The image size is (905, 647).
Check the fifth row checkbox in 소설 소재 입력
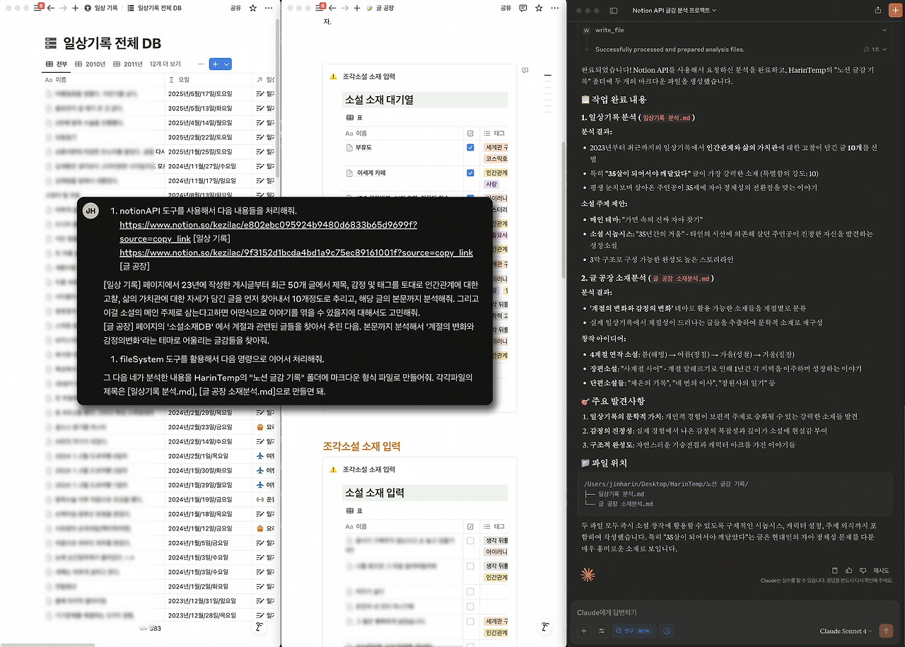pos(471,622)
